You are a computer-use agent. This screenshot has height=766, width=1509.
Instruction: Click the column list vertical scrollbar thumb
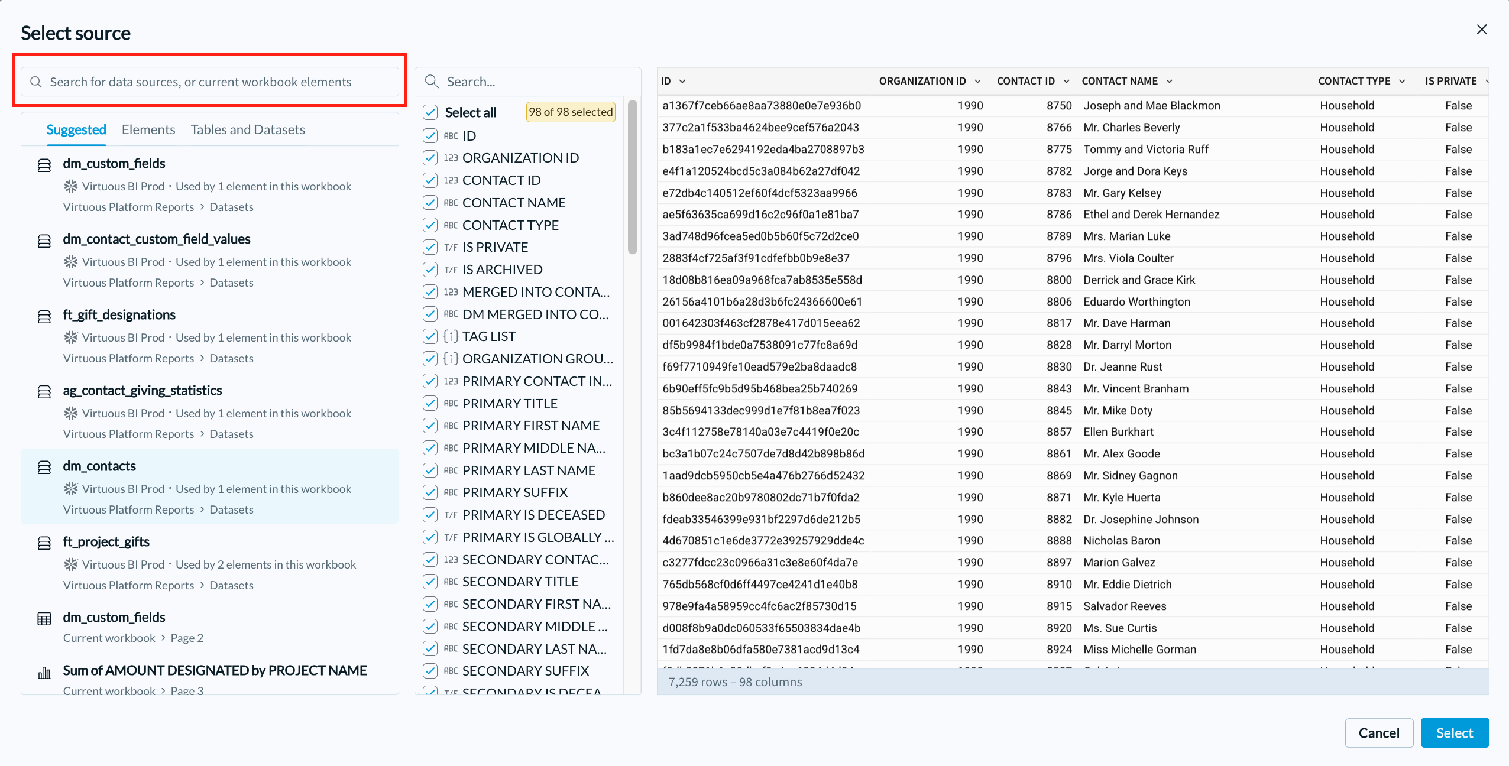pos(632,177)
